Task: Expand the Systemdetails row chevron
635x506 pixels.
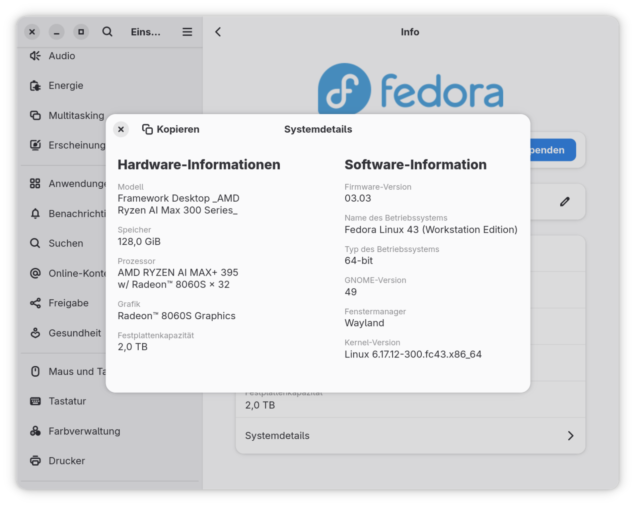Action: [570, 436]
